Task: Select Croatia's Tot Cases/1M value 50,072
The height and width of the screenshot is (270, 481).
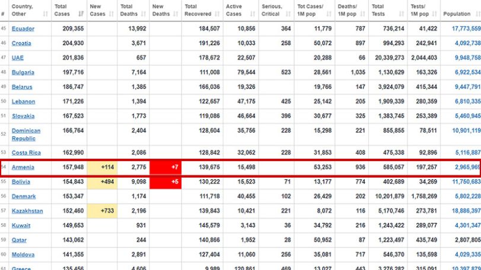Action: point(323,43)
